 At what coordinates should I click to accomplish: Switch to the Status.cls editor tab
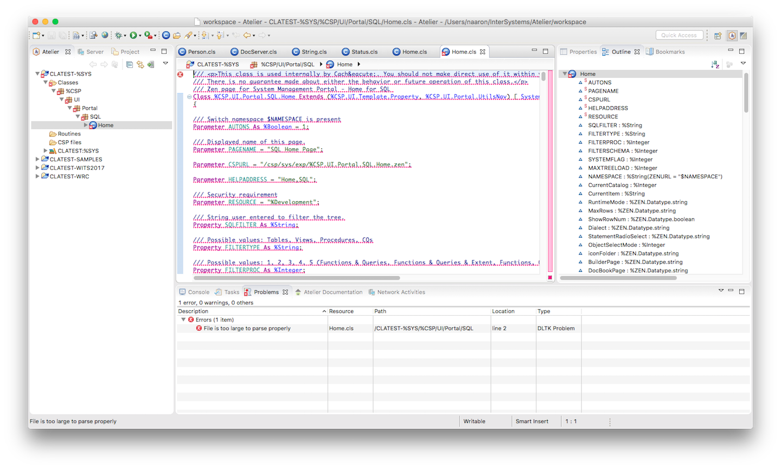pyautogui.click(x=360, y=52)
